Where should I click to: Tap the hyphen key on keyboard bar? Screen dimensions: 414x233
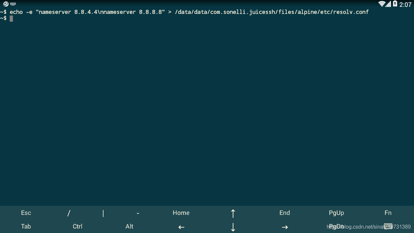coord(138,213)
